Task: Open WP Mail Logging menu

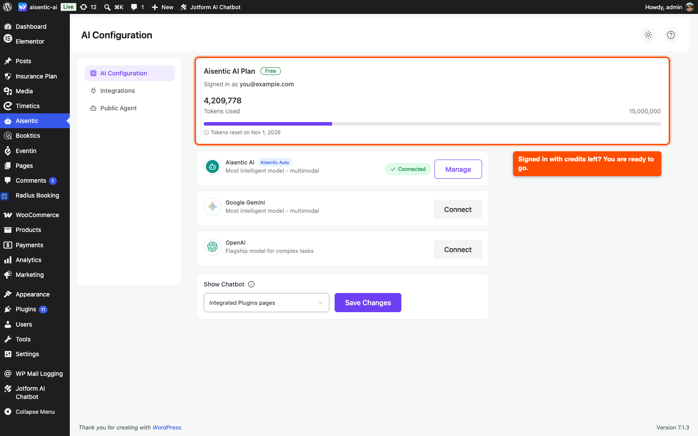Action: point(35,374)
